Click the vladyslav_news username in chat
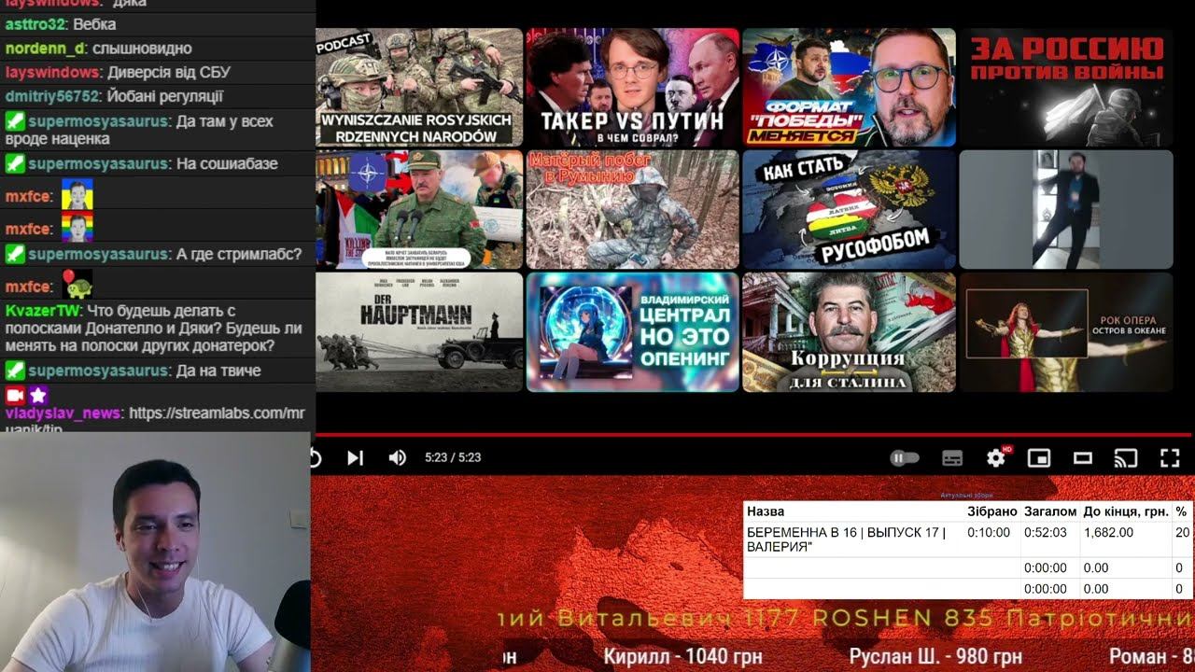This screenshot has height=672, width=1195. coord(63,413)
